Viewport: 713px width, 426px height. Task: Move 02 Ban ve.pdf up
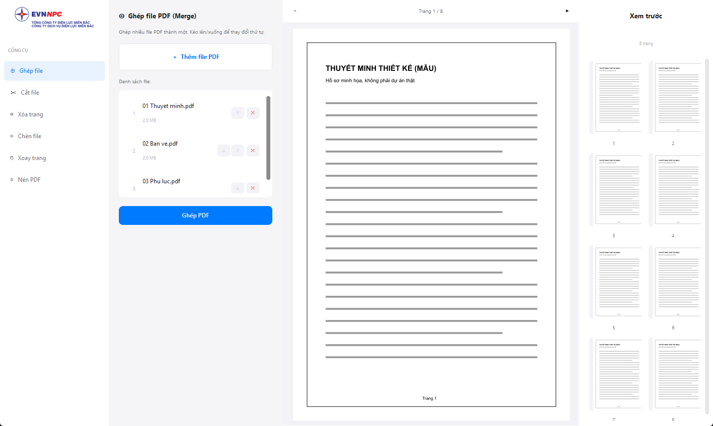pyautogui.click(x=224, y=151)
